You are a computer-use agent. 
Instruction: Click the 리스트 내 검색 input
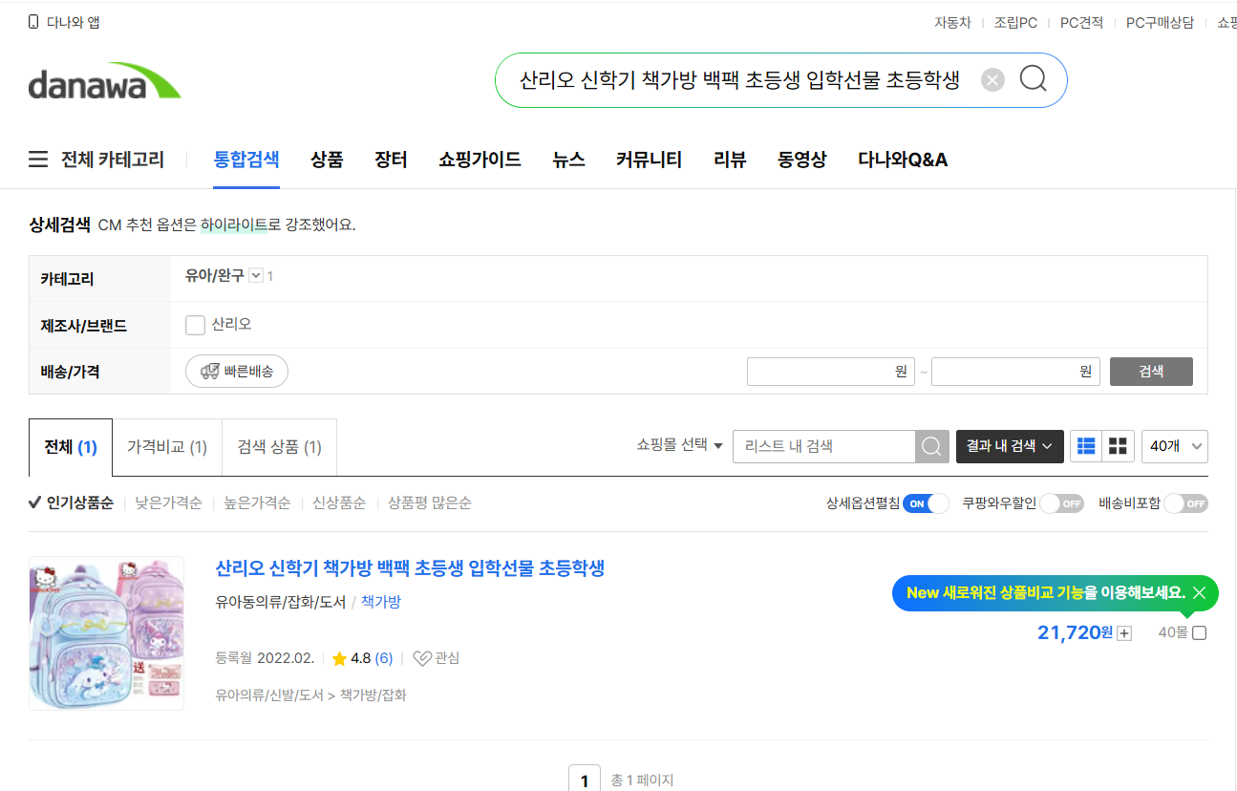tap(824, 446)
